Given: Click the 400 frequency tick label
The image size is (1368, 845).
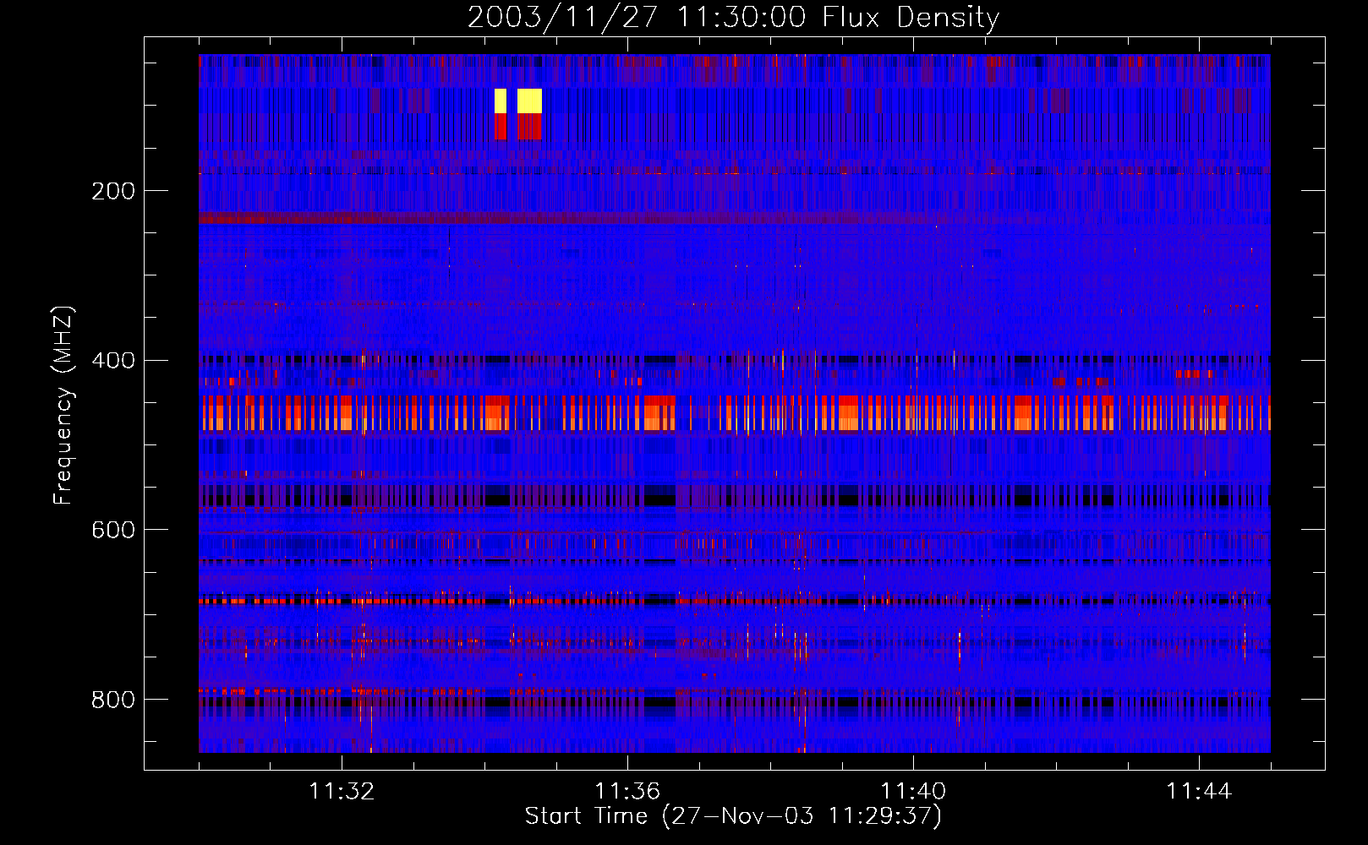Looking at the screenshot, I should (113, 361).
